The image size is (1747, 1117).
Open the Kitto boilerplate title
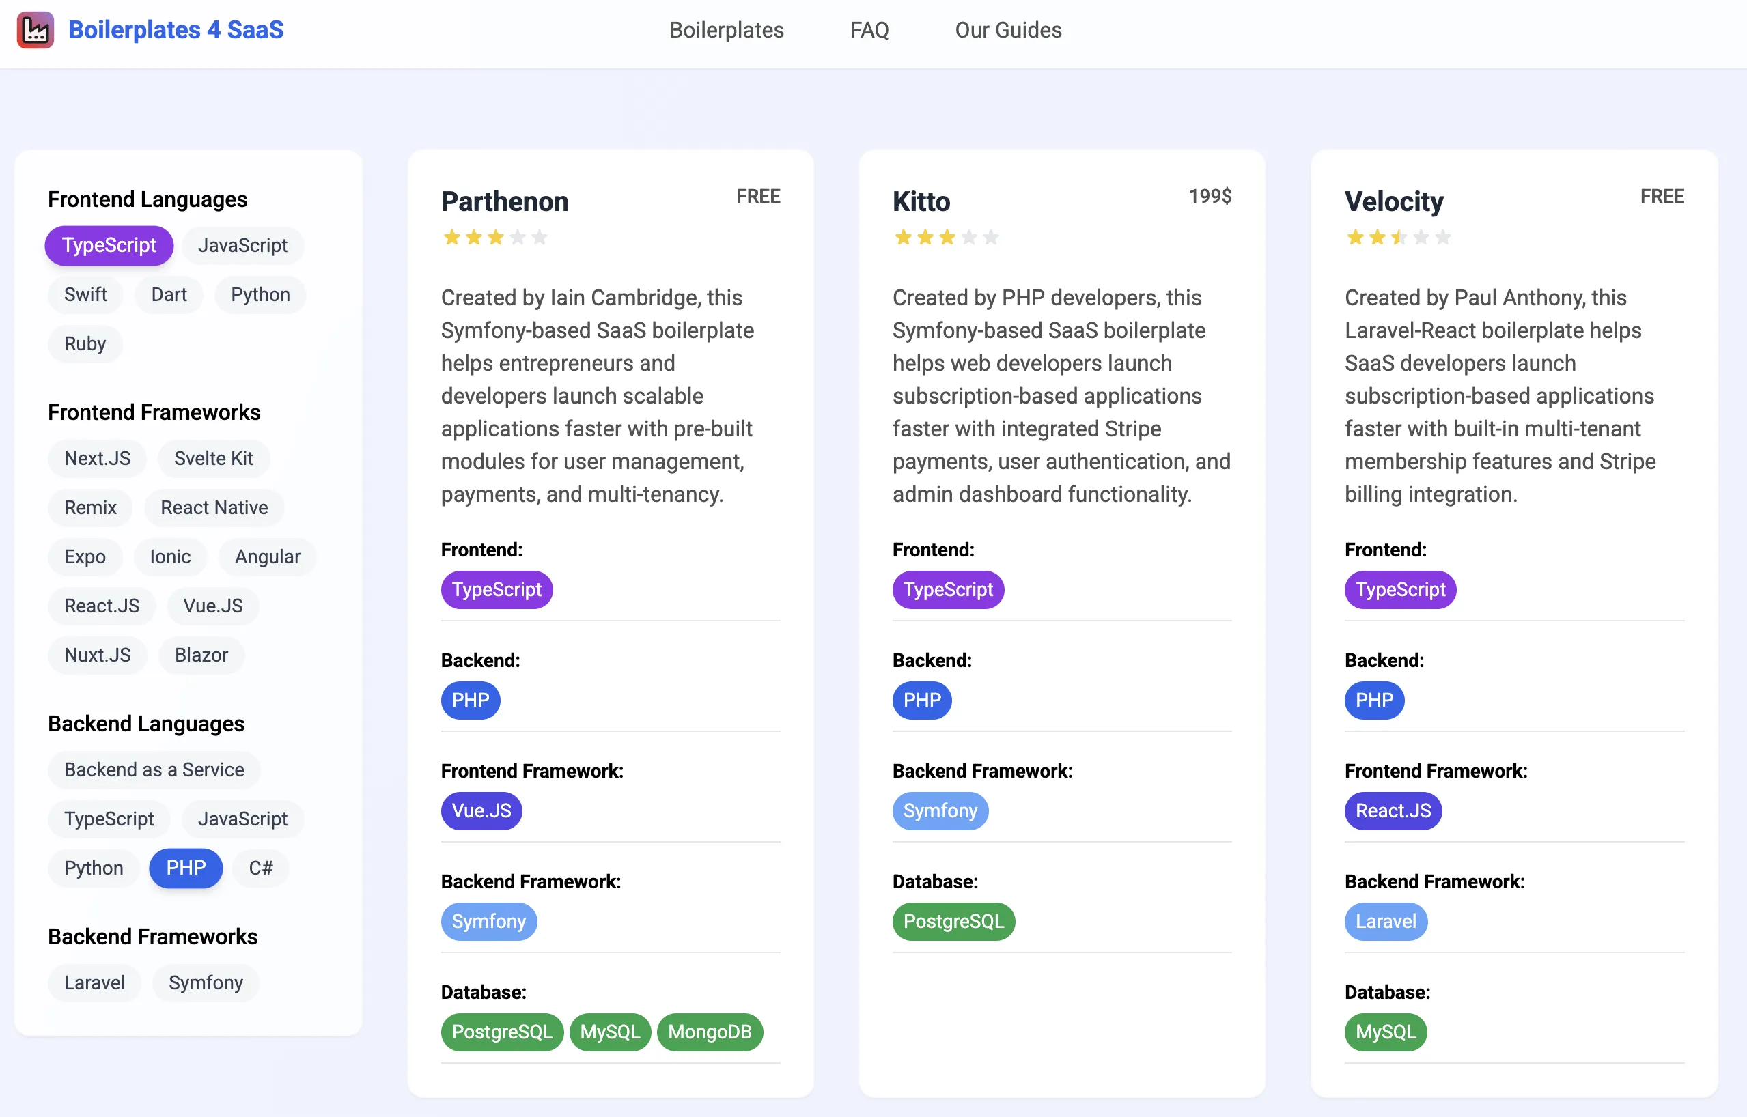[921, 201]
